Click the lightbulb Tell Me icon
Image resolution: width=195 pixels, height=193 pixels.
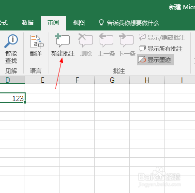101,23
